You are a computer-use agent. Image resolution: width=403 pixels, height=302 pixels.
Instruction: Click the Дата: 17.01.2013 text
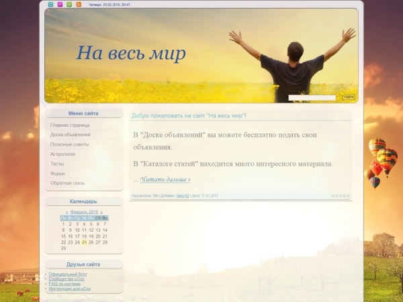pos(205,196)
